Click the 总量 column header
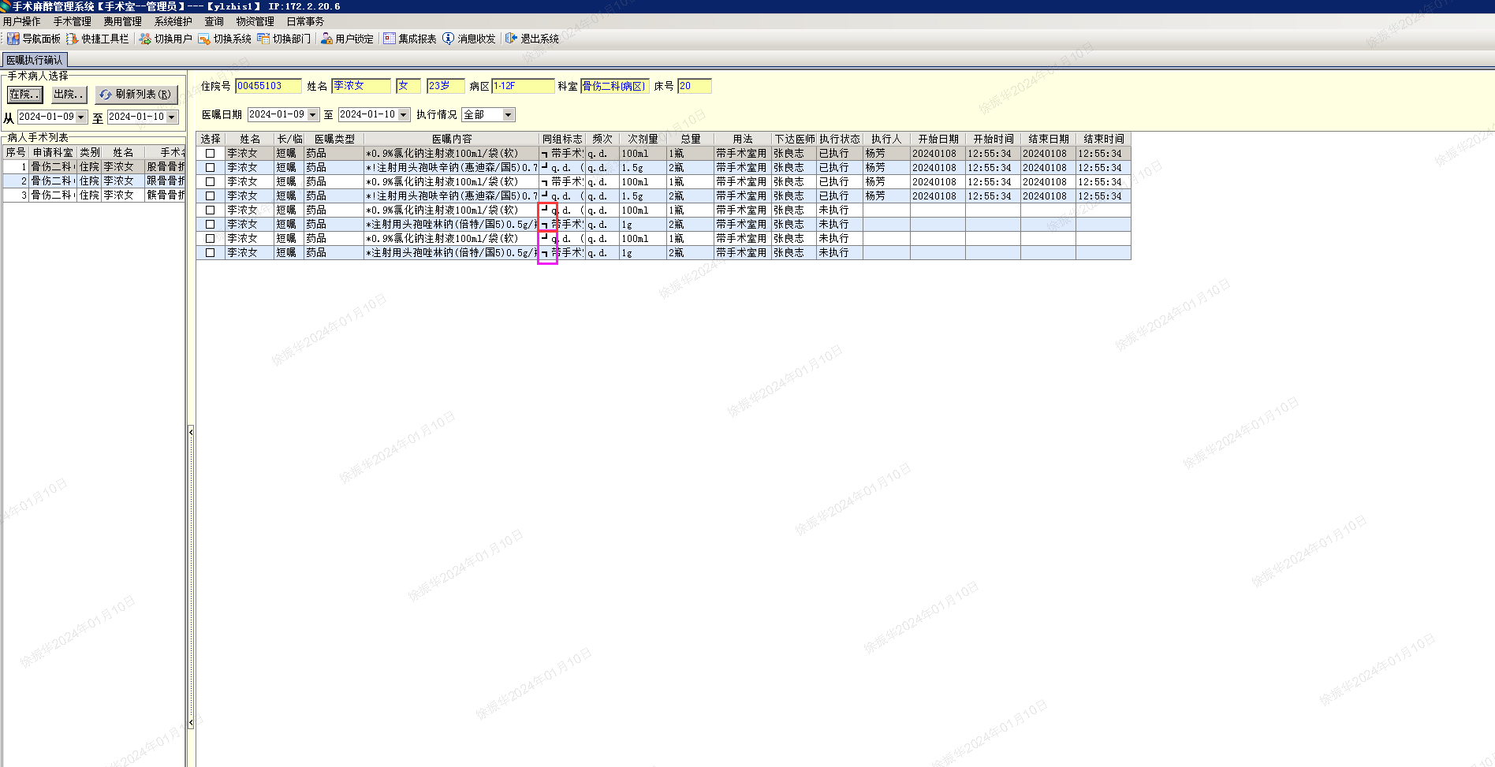1495x767 pixels. (691, 140)
